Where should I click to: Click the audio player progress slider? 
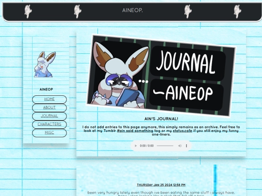click(x=165, y=146)
